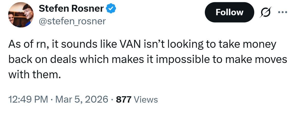
Task: Open Stefen Rosner's profile picture
Action: point(21,15)
